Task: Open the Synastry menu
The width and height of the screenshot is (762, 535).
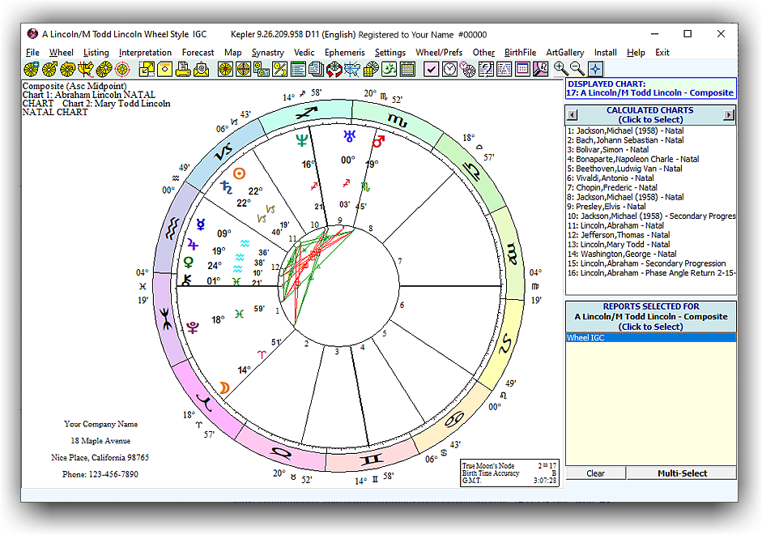Action: (x=267, y=53)
